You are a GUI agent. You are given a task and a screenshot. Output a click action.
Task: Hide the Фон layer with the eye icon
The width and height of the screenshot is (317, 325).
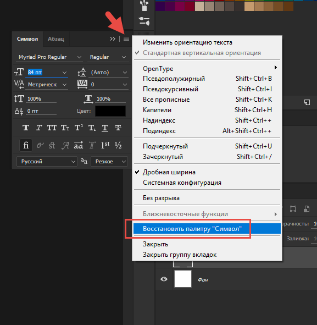164,279
